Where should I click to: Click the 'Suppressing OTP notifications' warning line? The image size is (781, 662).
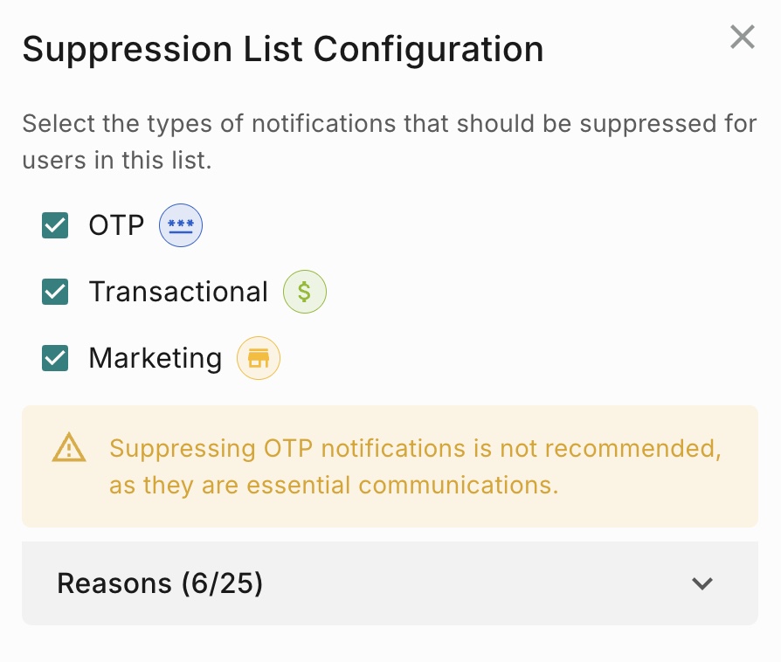[415, 448]
